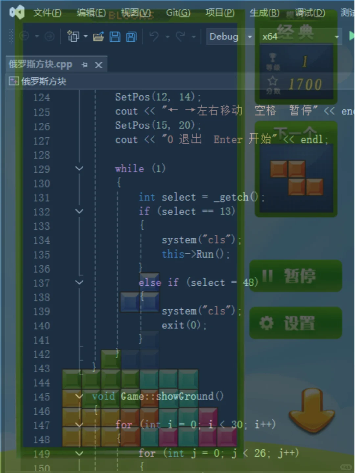Collapse the if block on line 132
Screen dimensions: 355x473
[x=79, y=211]
